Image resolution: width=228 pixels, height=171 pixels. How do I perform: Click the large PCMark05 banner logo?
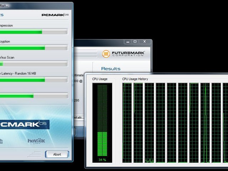click(x=25, y=124)
